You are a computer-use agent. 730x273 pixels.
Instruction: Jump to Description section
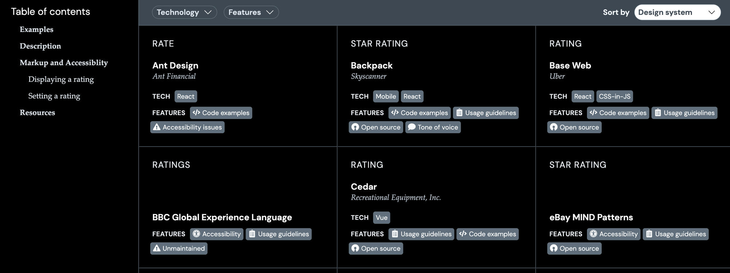pyautogui.click(x=40, y=46)
